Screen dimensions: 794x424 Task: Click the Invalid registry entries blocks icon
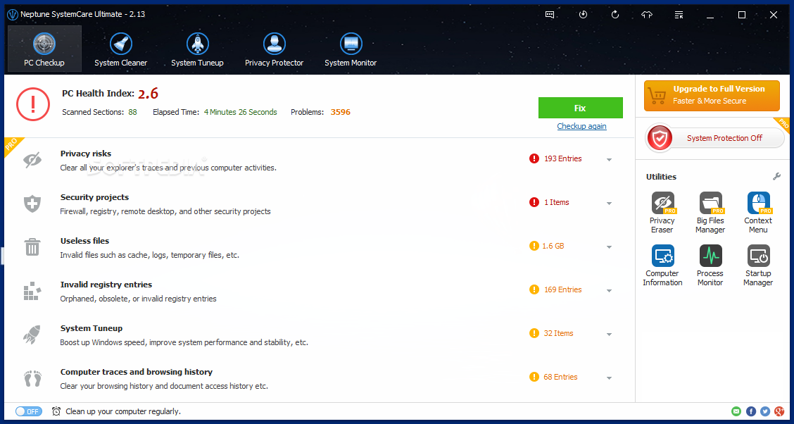[x=32, y=292]
